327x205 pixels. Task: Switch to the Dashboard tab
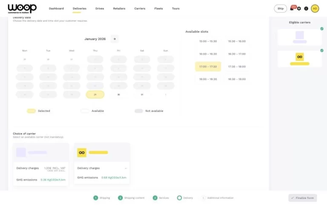[x=56, y=9]
